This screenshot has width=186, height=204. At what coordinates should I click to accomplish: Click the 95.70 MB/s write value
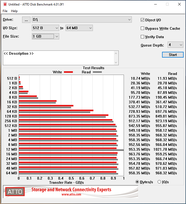[x=140, y=93]
